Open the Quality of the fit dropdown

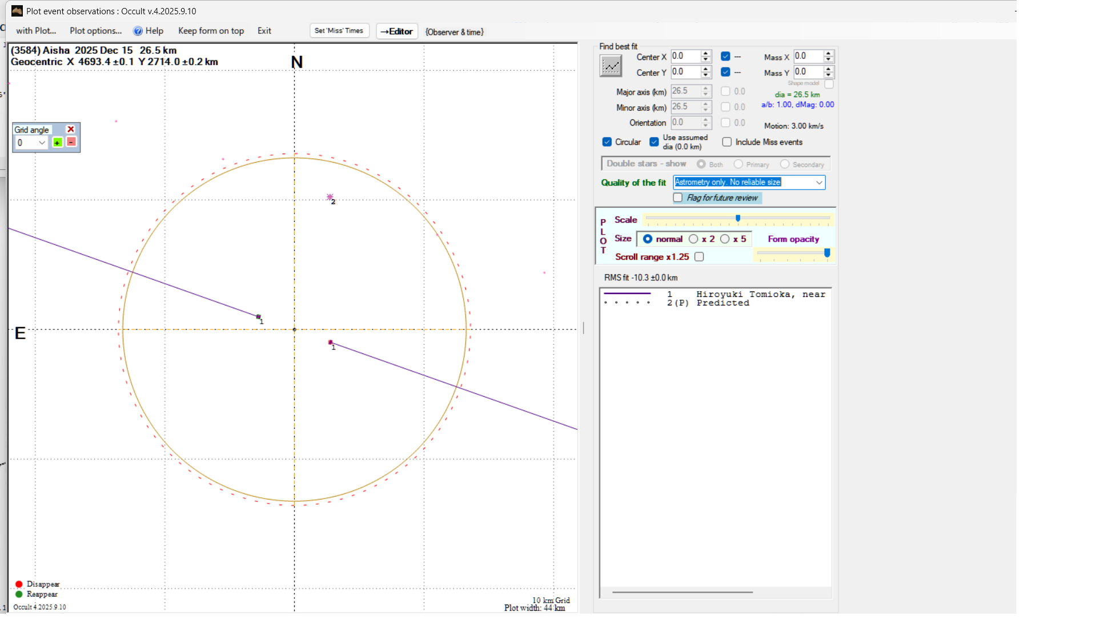coord(819,182)
